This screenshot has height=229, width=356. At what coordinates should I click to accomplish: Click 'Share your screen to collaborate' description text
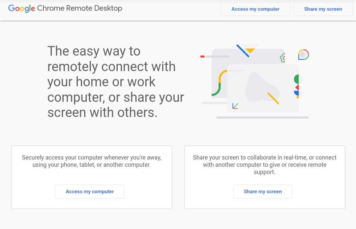pyautogui.click(x=264, y=165)
